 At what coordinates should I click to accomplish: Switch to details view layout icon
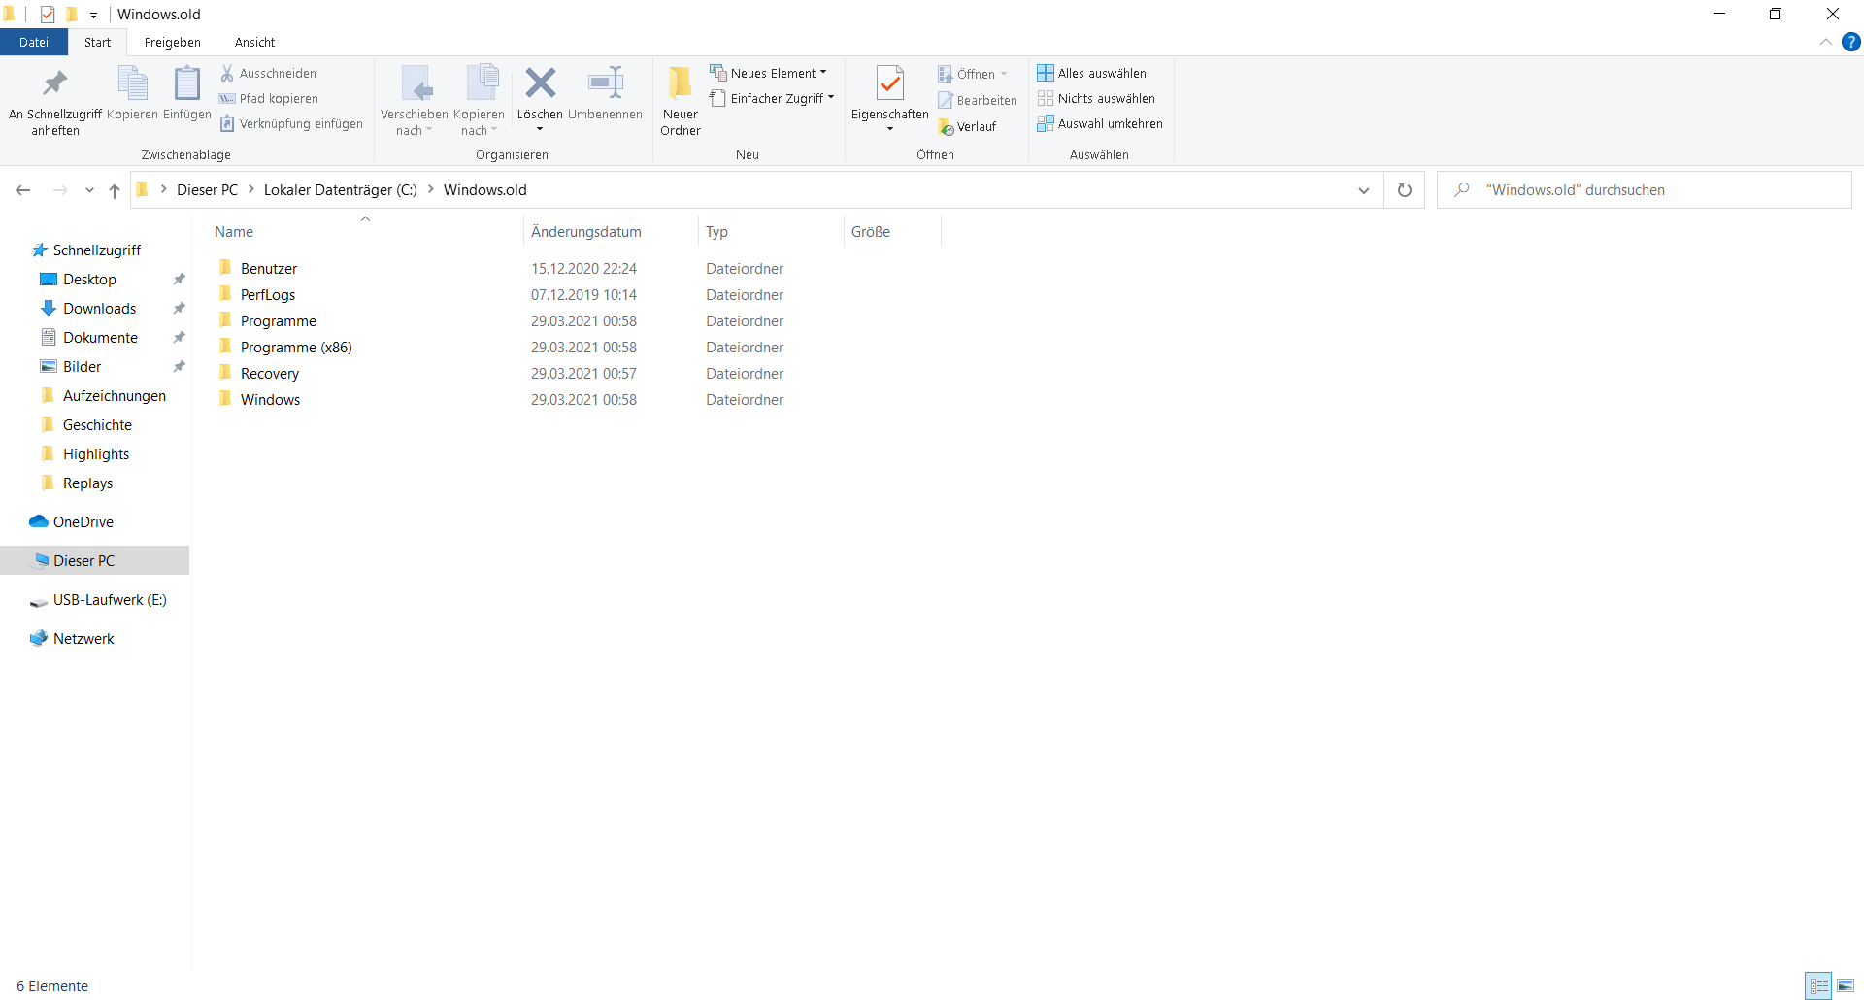coord(1818,985)
